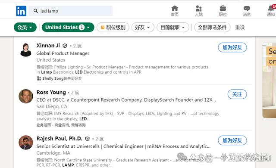
Task: Click Rajesh Paul's profile photo
Action: tap(26, 143)
